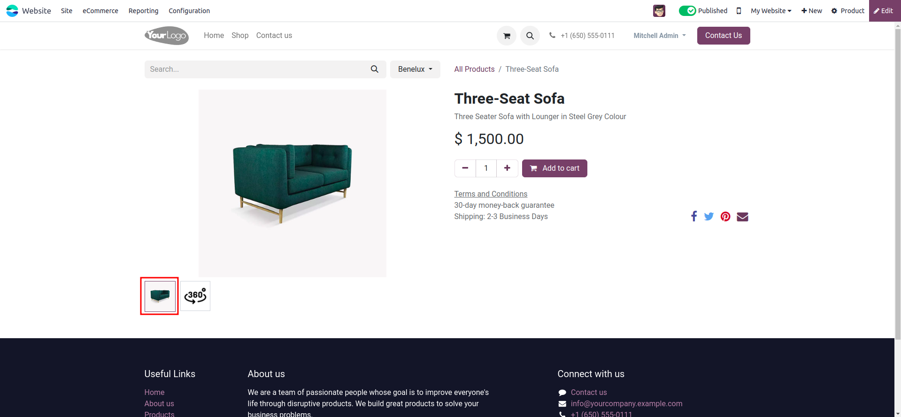Screen dimensions: 901x417
Task: Open the shopping cart icon
Action: pyautogui.click(x=507, y=36)
